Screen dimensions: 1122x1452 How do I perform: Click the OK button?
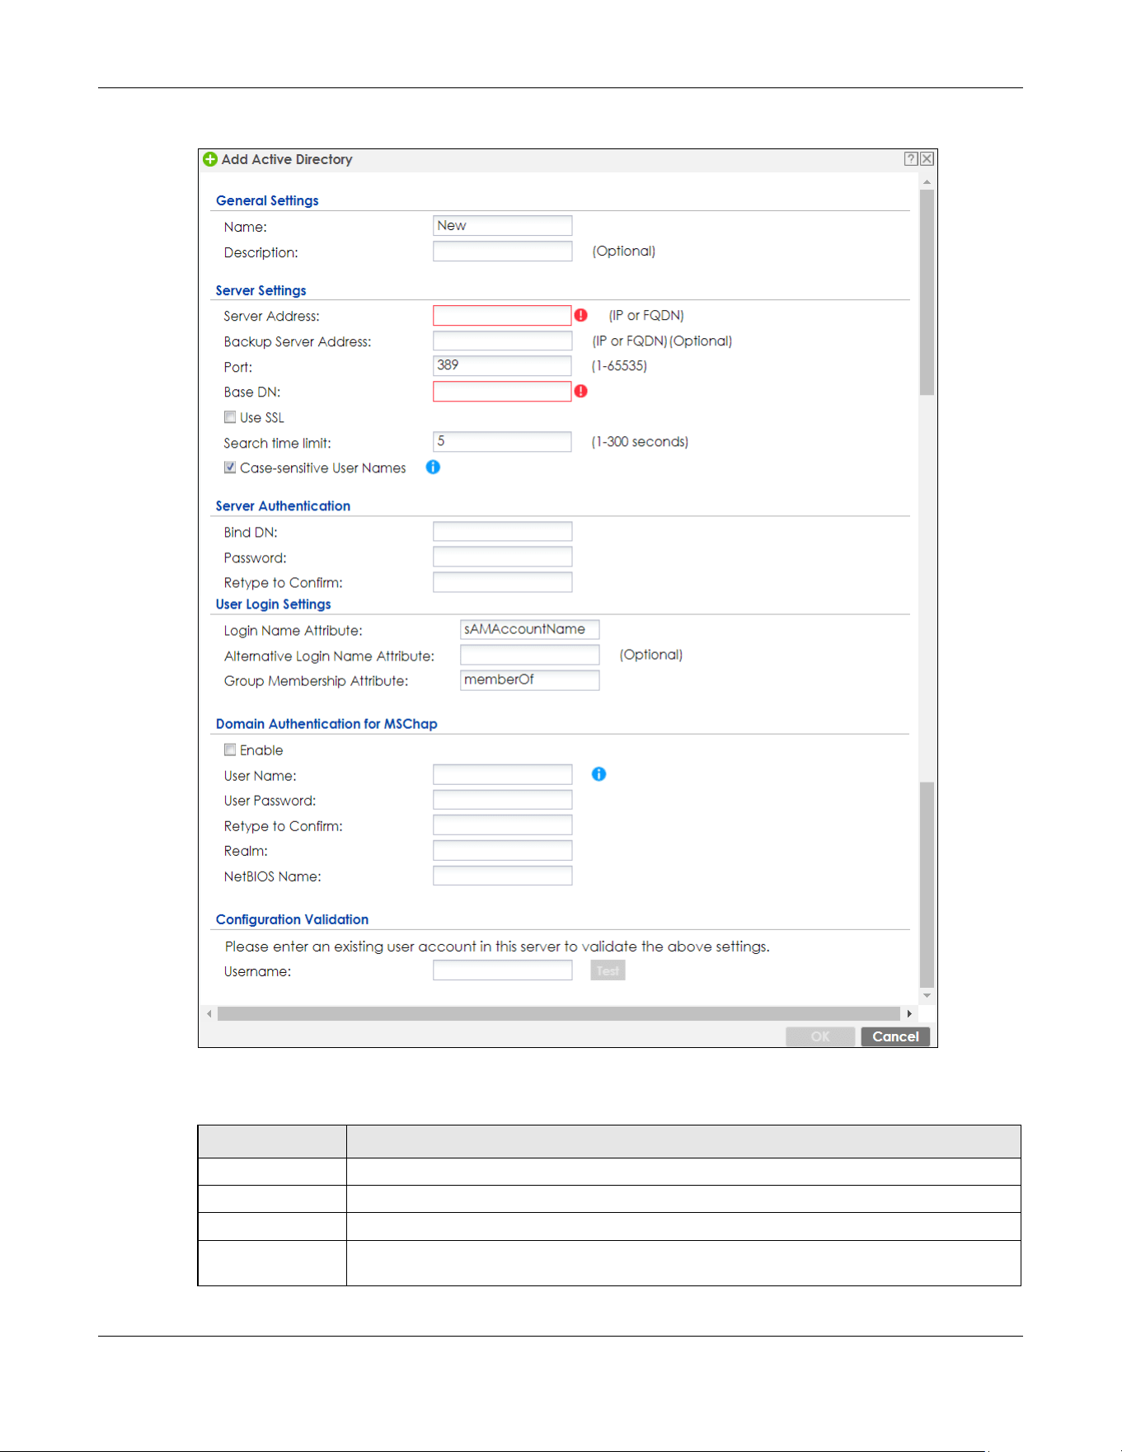[x=820, y=1036]
